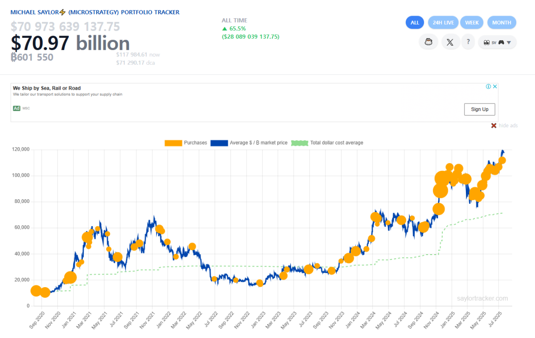
Task: Expand the eyes/gamepad portfolio dropdown
Action: point(497,42)
